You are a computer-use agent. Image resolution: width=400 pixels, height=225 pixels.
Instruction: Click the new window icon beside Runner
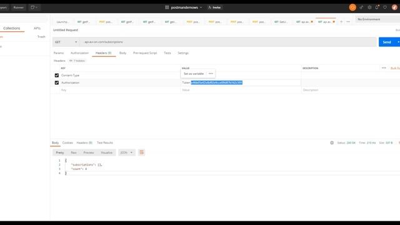pos(32,7)
